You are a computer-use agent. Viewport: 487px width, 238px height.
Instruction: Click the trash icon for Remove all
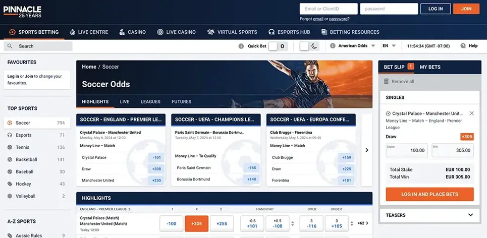[x=387, y=81]
